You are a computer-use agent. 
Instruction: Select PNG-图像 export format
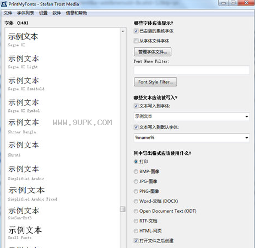coord(136,191)
